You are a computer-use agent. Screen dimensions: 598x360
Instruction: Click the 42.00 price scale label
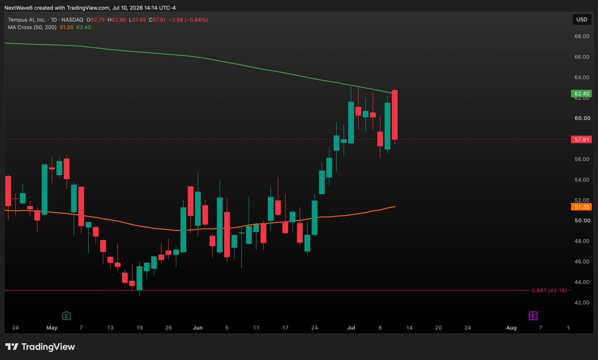(582, 302)
